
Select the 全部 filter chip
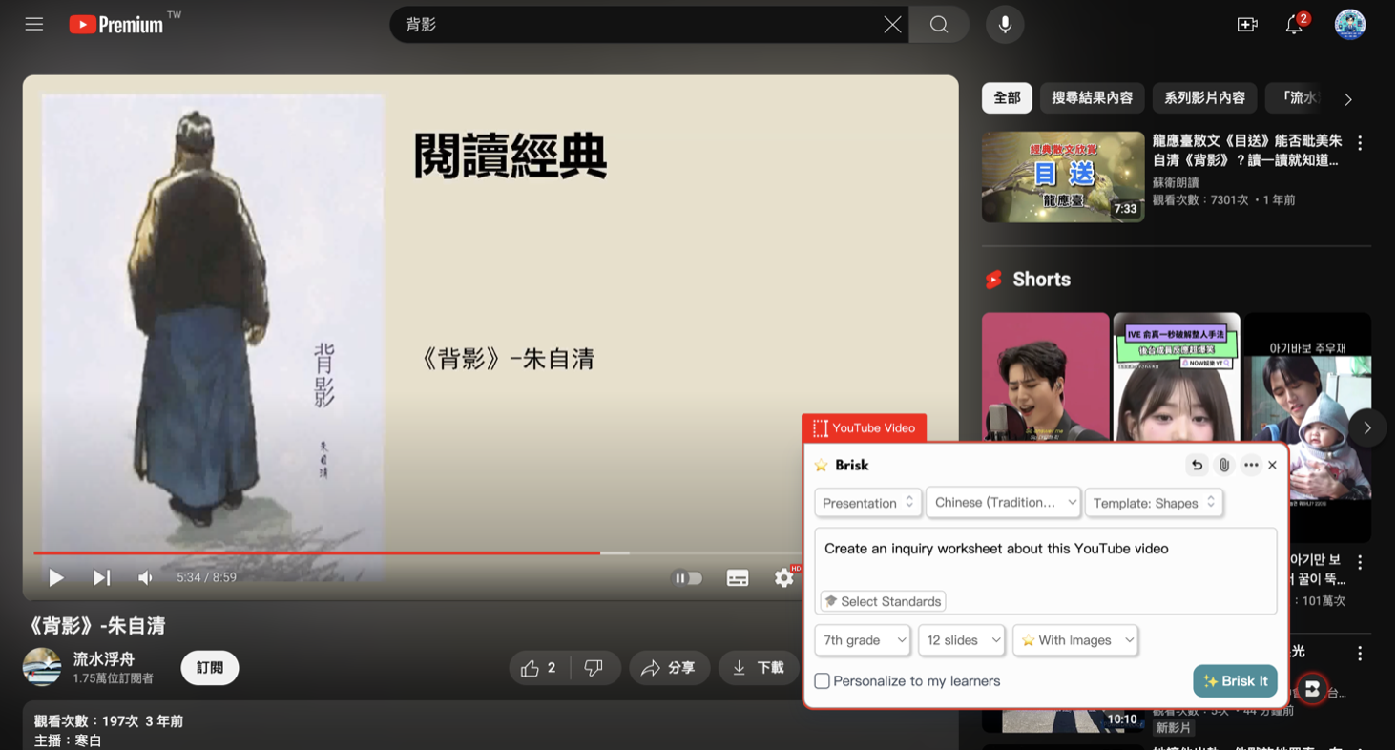pyautogui.click(x=1007, y=97)
